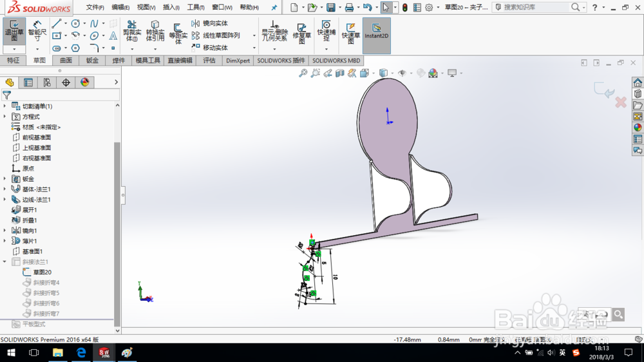Open the DisplayManager tab icon
The image size is (644, 362).
pos(84,82)
